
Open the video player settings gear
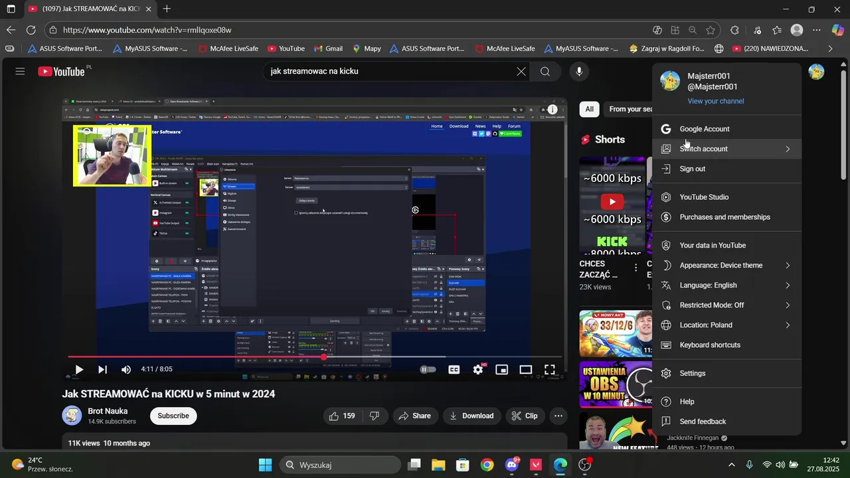pyautogui.click(x=478, y=370)
